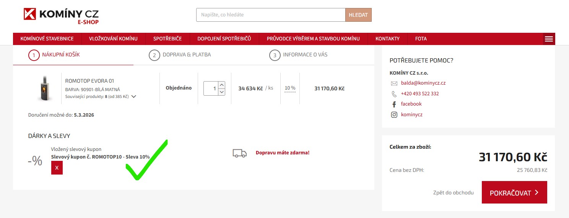Open the hamburger menu icon
This screenshot has height=218, width=569.
[x=549, y=39]
